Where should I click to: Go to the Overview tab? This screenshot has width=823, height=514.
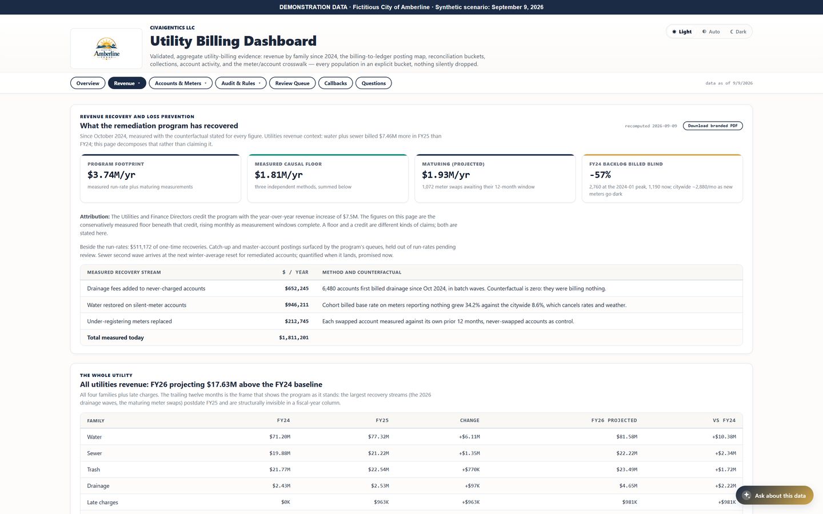[88, 83]
